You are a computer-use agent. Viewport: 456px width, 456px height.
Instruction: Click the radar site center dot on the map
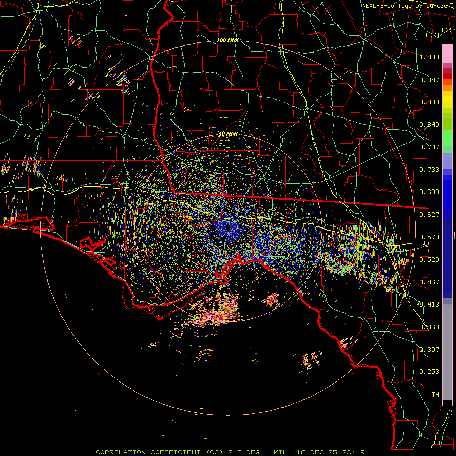tap(229, 227)
